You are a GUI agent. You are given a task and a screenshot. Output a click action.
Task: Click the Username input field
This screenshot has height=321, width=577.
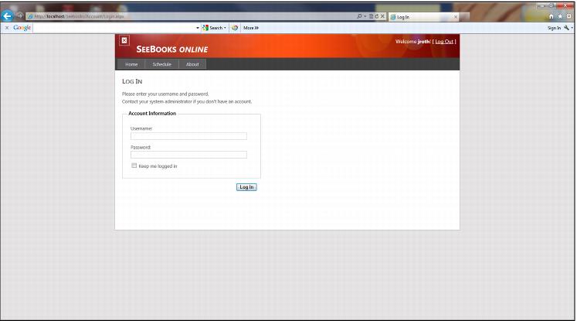point(188,136)
